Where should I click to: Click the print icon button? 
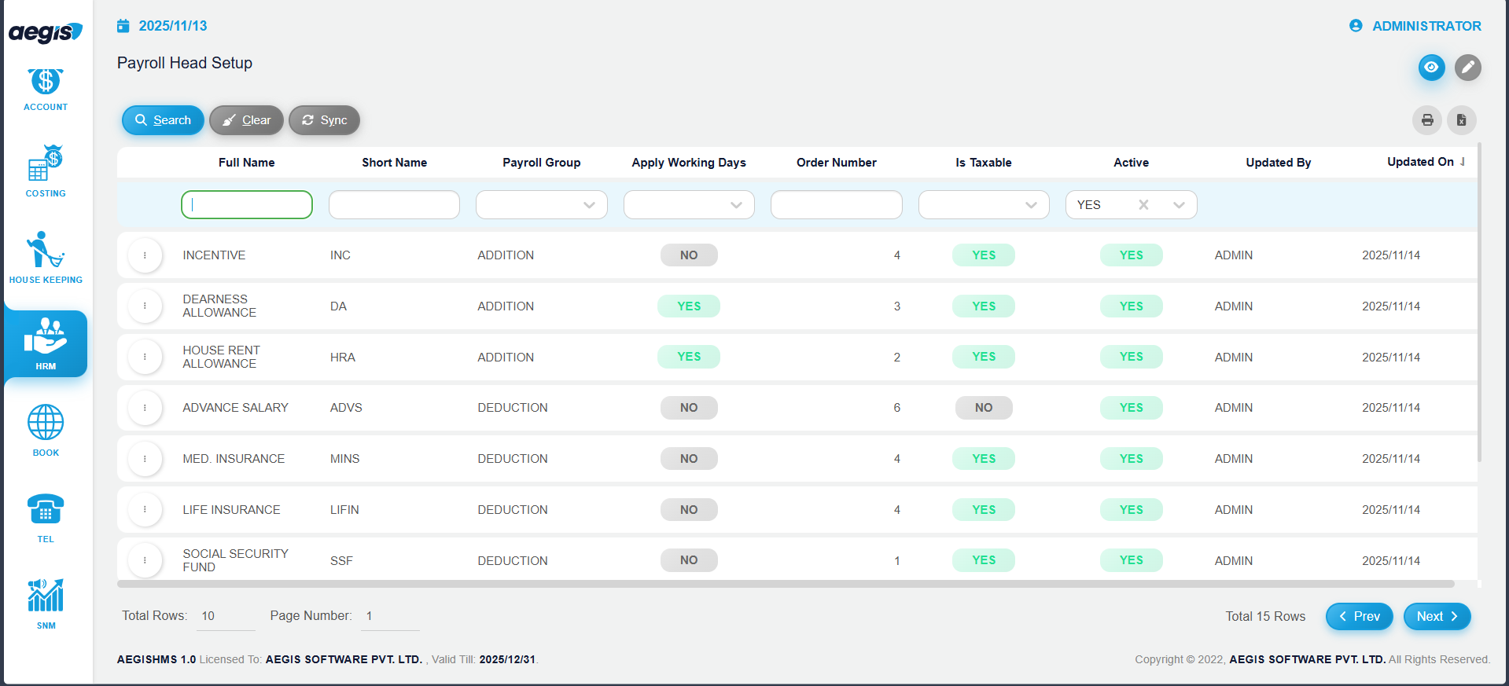(1426, 120)
